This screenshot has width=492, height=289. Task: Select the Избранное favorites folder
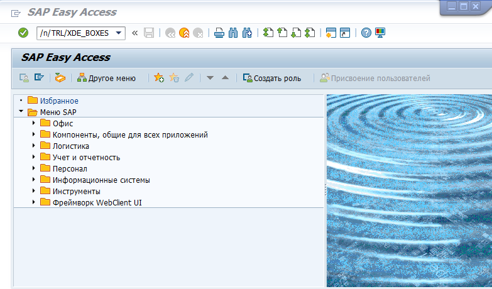59,101
